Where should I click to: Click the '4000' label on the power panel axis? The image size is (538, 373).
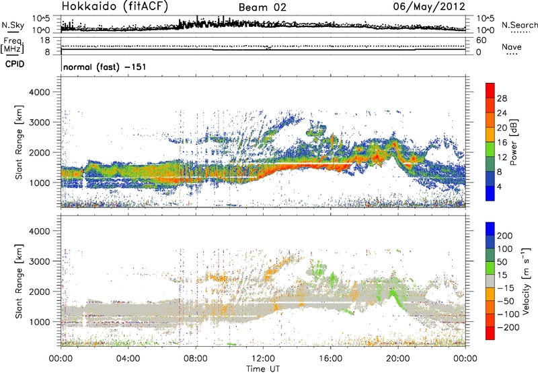tap(40, 92)
